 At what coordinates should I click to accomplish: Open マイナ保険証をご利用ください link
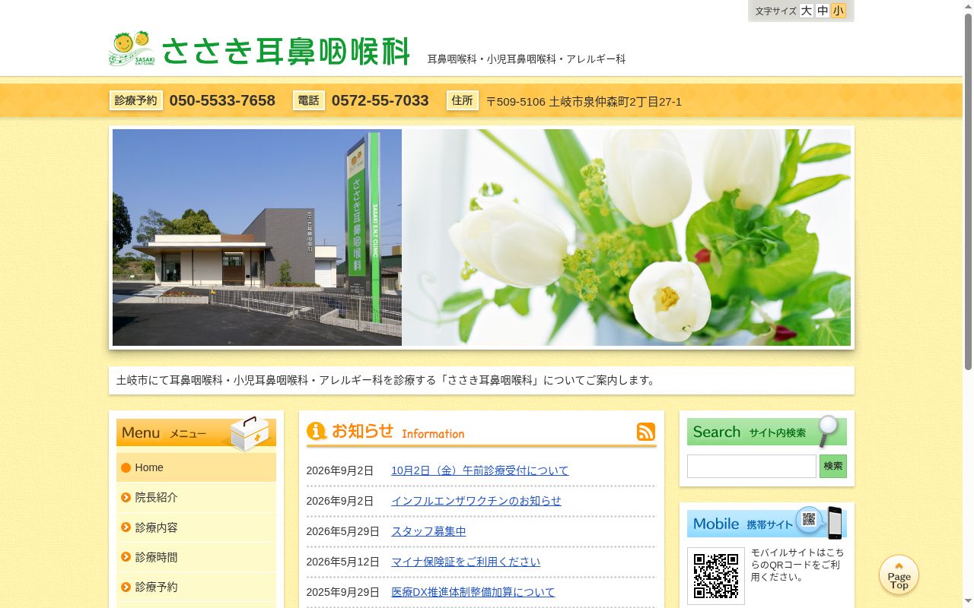click(x=466, y=562)
